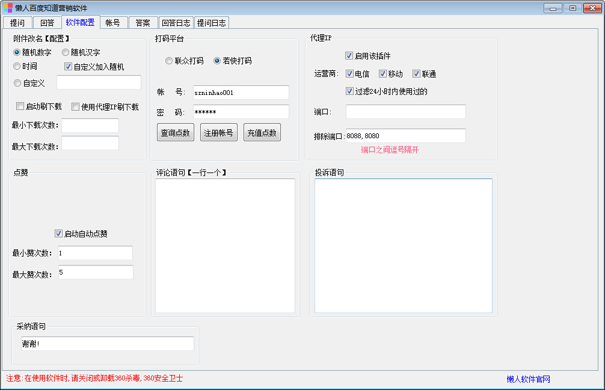Click the 充值点数 button
Screen dimensions: 605x390
(x=262, y=133)
